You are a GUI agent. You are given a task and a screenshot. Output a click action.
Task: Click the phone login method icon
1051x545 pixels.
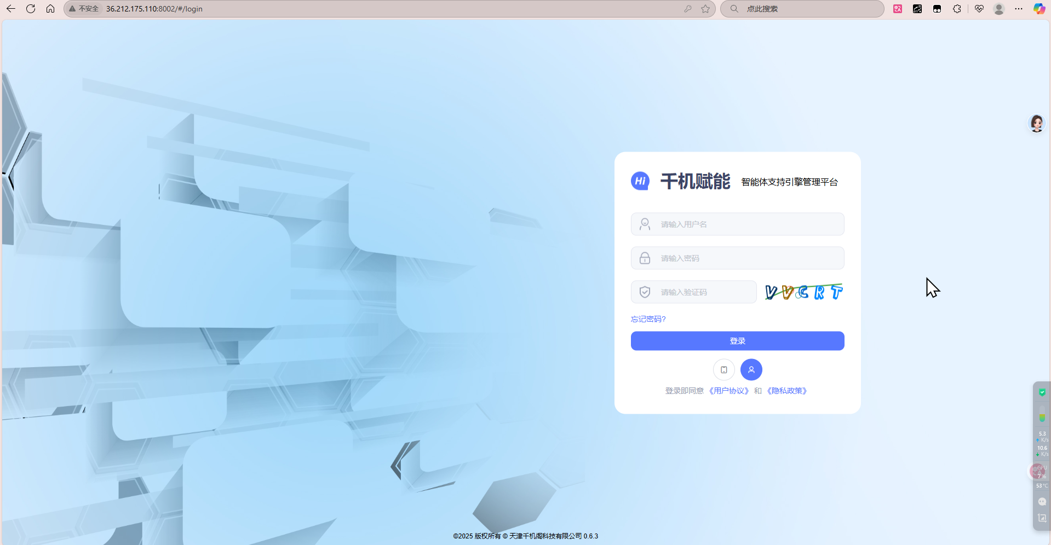723,370
